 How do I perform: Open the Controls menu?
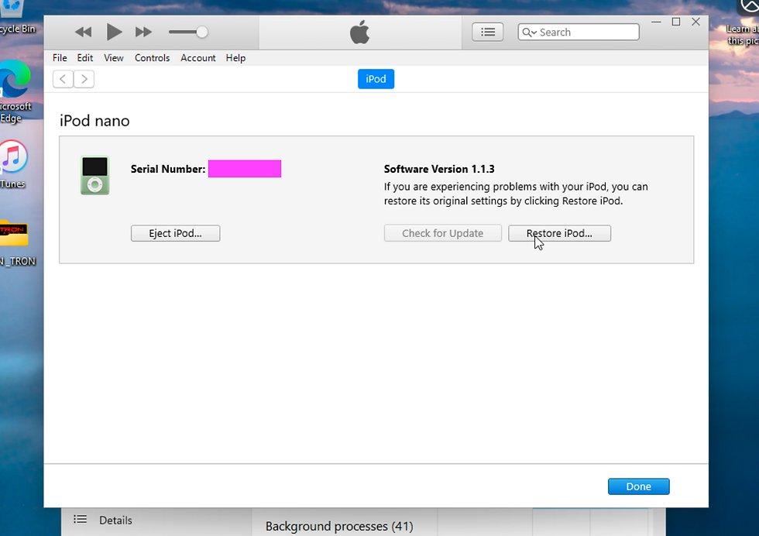coord(152,57)
